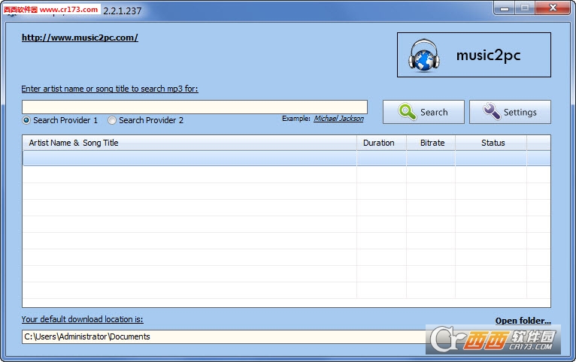Image resolution: width=576 pixels, height=362 pixels.
Task: Select Search Provider 1 radio button
Action: point(26,120)
